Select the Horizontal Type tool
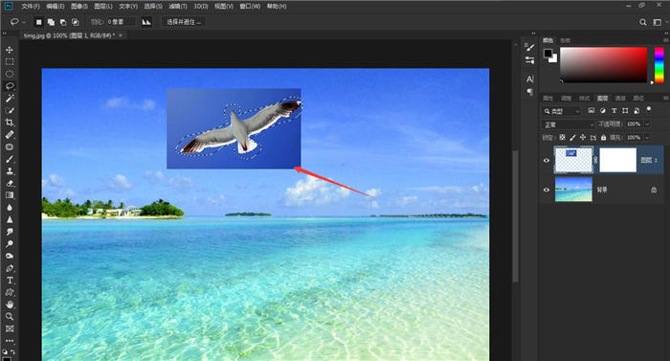Viewport: 670px width, 361px height. coord(10,281)
